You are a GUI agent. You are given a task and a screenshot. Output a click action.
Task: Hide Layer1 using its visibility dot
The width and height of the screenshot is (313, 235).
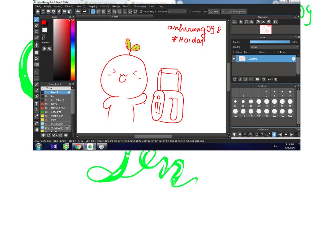[234, 58]
